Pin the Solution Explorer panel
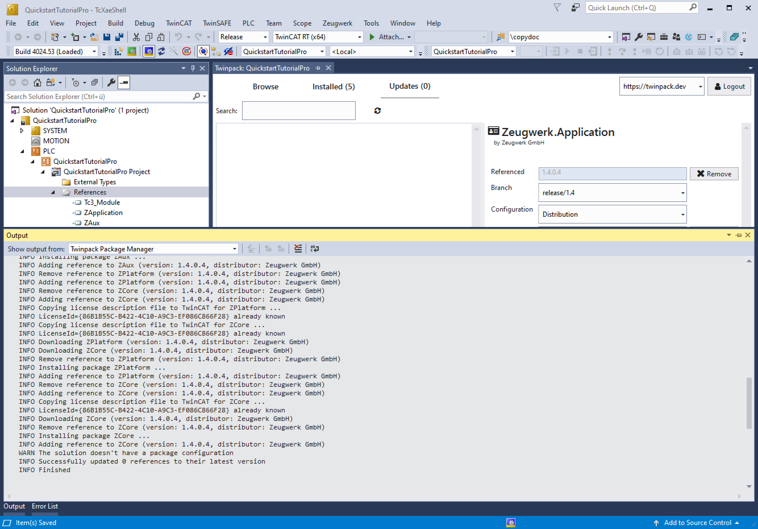The width and height of the screenshot is (758, 529). click(193, 68)
